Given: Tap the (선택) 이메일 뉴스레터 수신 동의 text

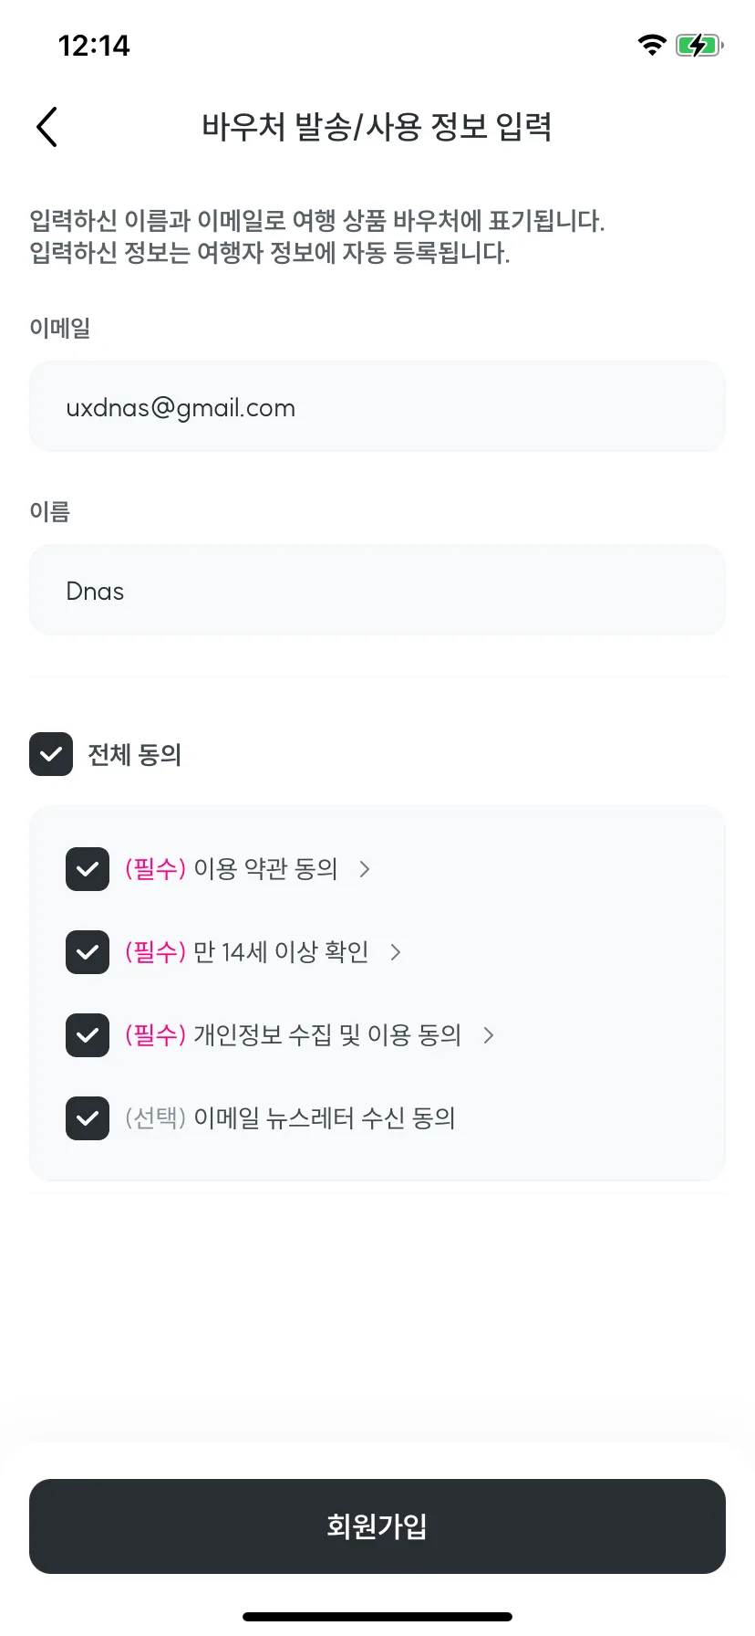Looking at the screenshot, I should point(290,1118).
